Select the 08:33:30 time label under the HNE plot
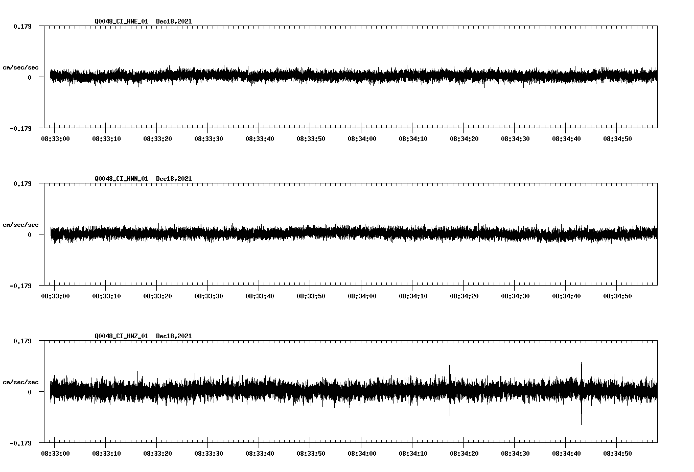Viewport: 694px width, 472px height. click(209, 138)
